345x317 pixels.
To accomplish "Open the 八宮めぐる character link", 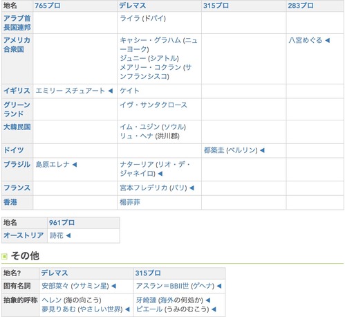I will tap(306, 40).
